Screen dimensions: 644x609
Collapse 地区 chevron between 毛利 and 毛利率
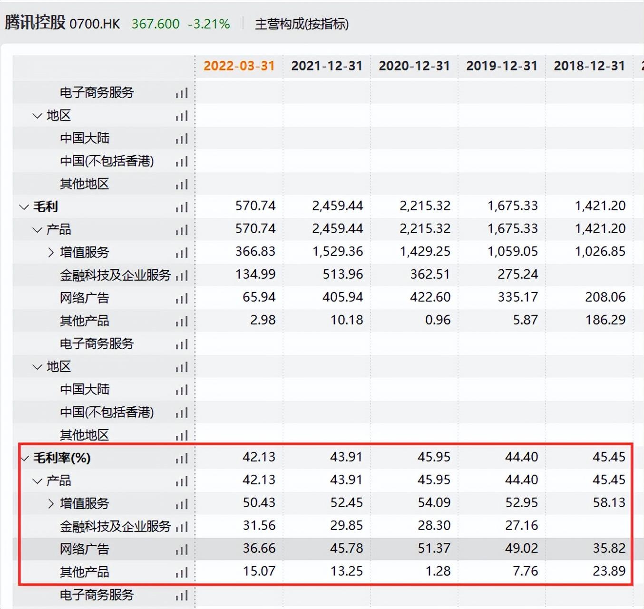(x=37, y=367)
